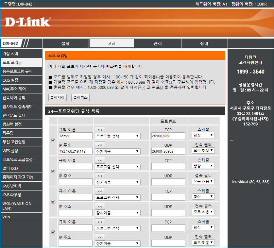
Task: Click the 설정저장 button
Action: coord(58,97)
